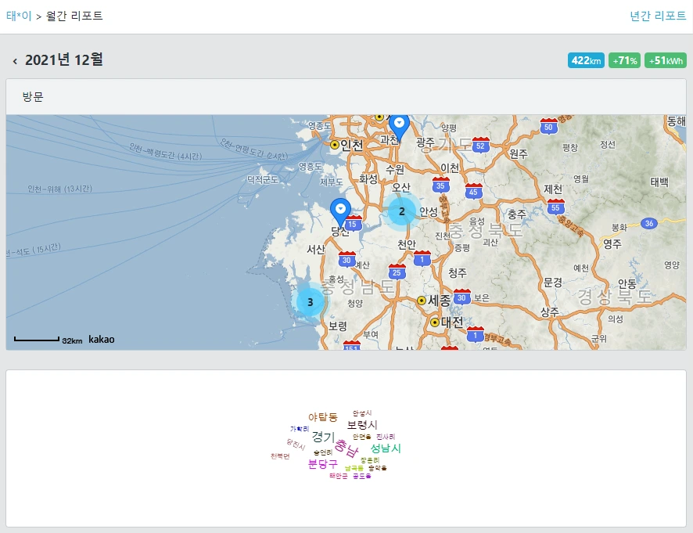Click the 422km distance badge
Image resolution: width=693 pixels, height=533 pixels.
coord(586,60)
